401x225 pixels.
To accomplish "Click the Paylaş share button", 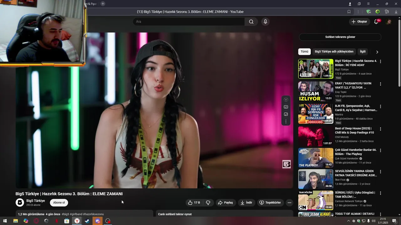I will 226,202.
